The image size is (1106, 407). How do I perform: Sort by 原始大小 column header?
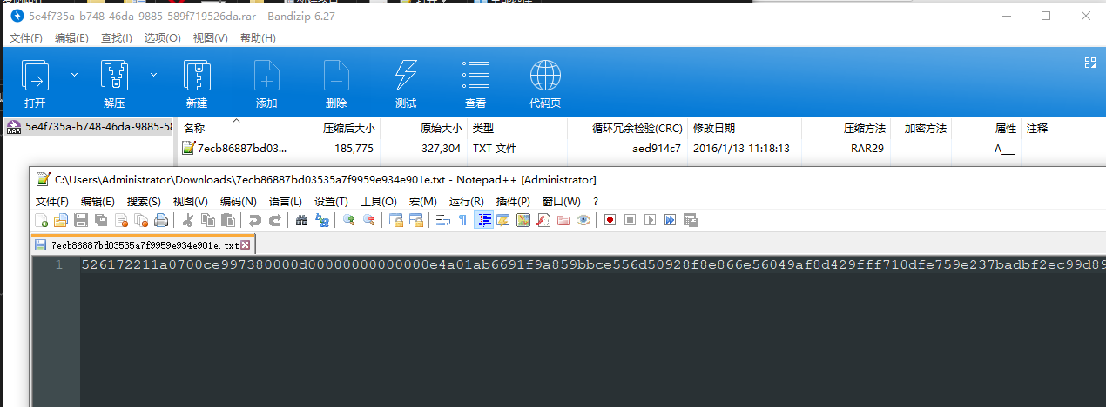(x=441, y=128)
